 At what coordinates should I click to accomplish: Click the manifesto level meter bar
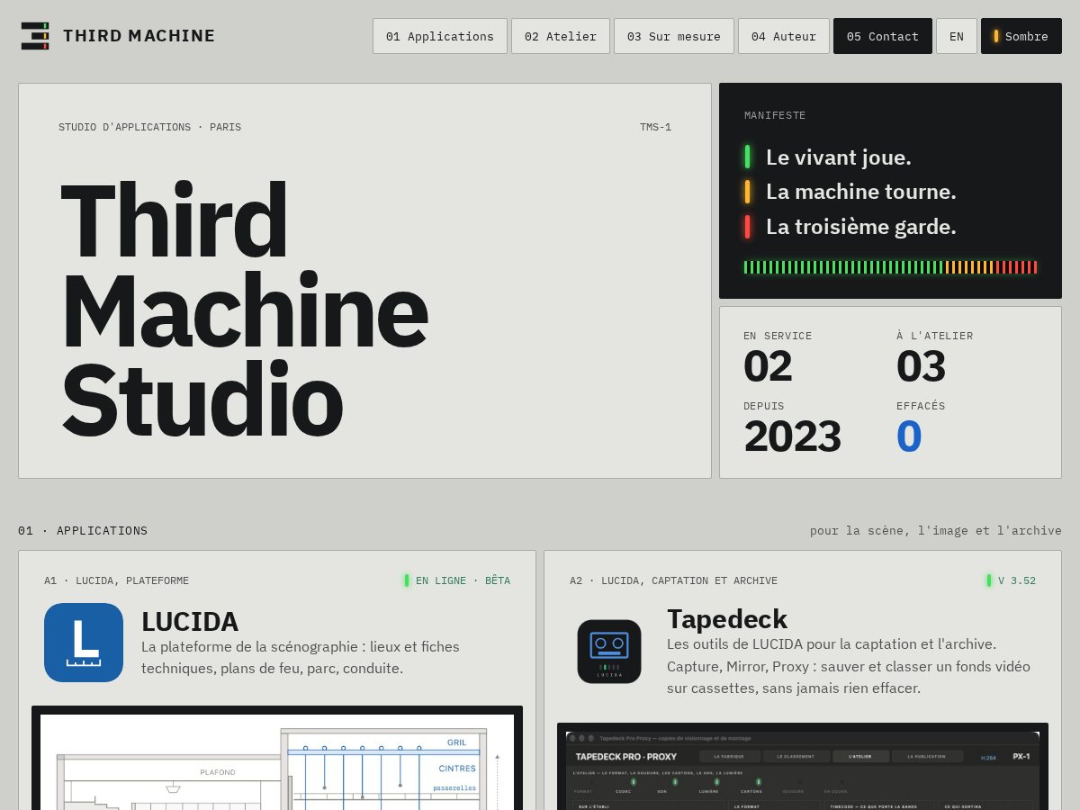coord(890,267)
